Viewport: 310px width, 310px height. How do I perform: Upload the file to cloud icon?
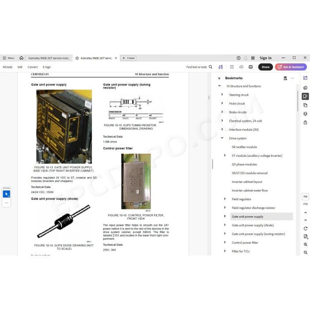point(241,67)
